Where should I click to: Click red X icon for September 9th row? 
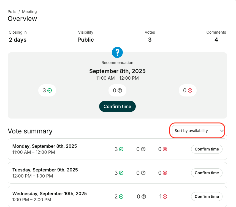165,173
